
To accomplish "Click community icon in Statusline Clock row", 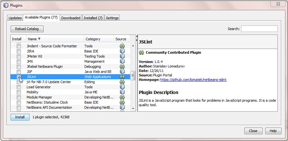I will (122, 102).
